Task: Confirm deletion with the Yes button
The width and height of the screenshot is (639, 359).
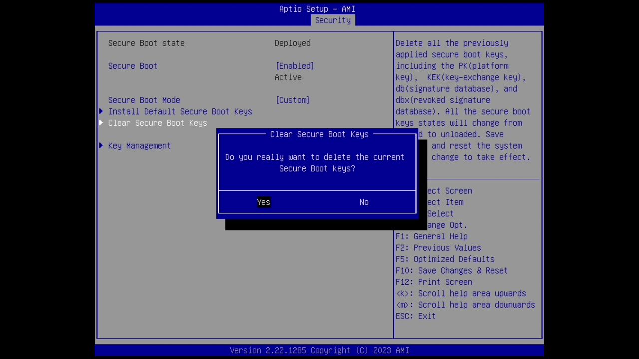Action: click(263, 202)
